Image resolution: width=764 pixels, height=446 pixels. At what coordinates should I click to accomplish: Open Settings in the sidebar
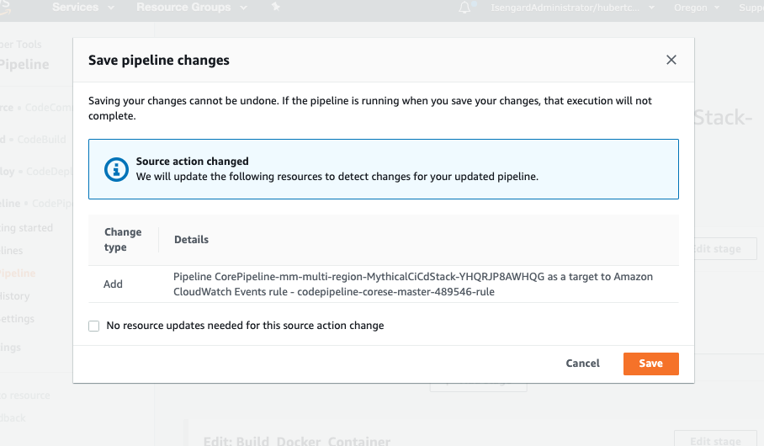[17, 319]
